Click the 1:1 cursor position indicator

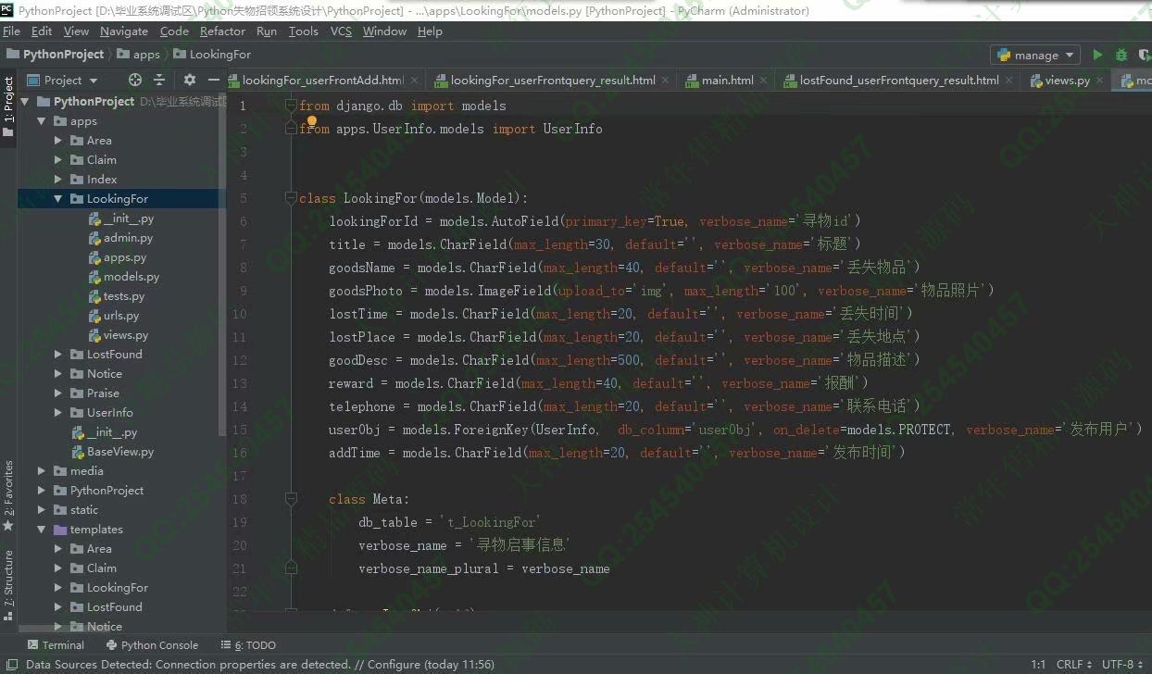coord(1038,664)
